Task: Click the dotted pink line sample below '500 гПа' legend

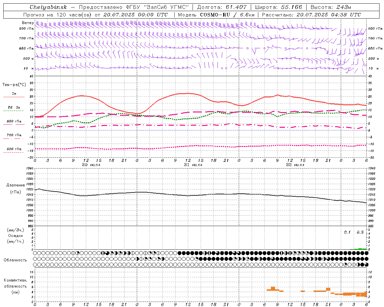Action: 13,153
